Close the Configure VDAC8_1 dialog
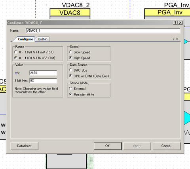Image resolution: width=190 pixels, height=169 pixels. tap(180, 23)
